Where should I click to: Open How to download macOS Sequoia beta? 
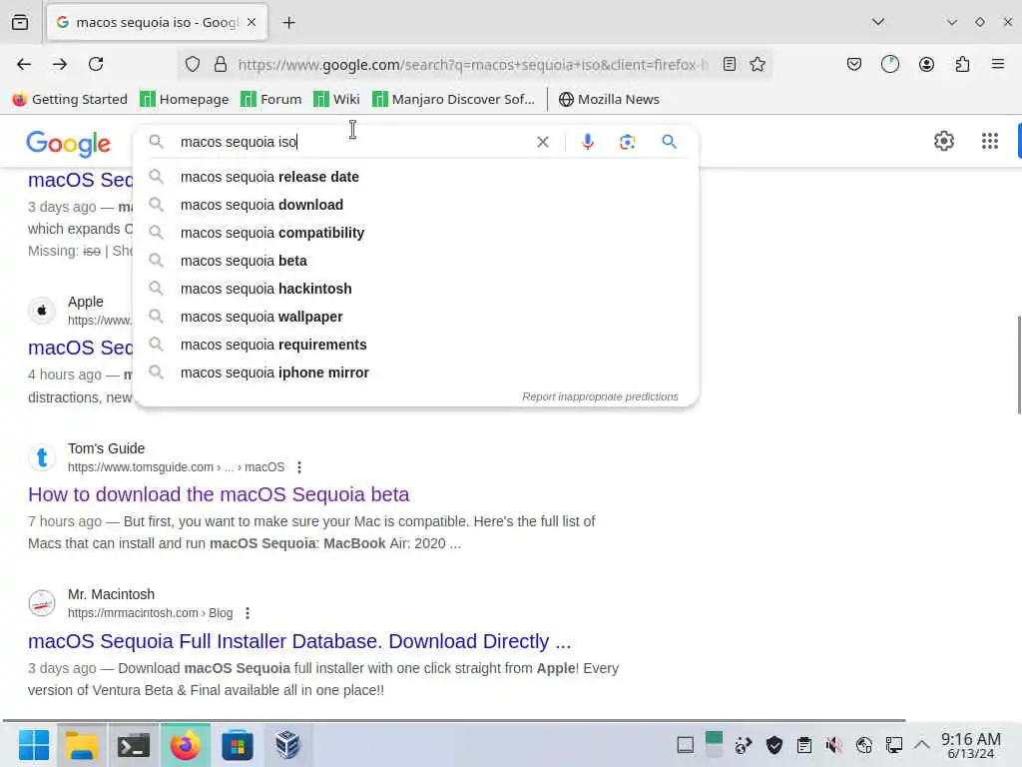pyautogui.click(x=219, y=494)
